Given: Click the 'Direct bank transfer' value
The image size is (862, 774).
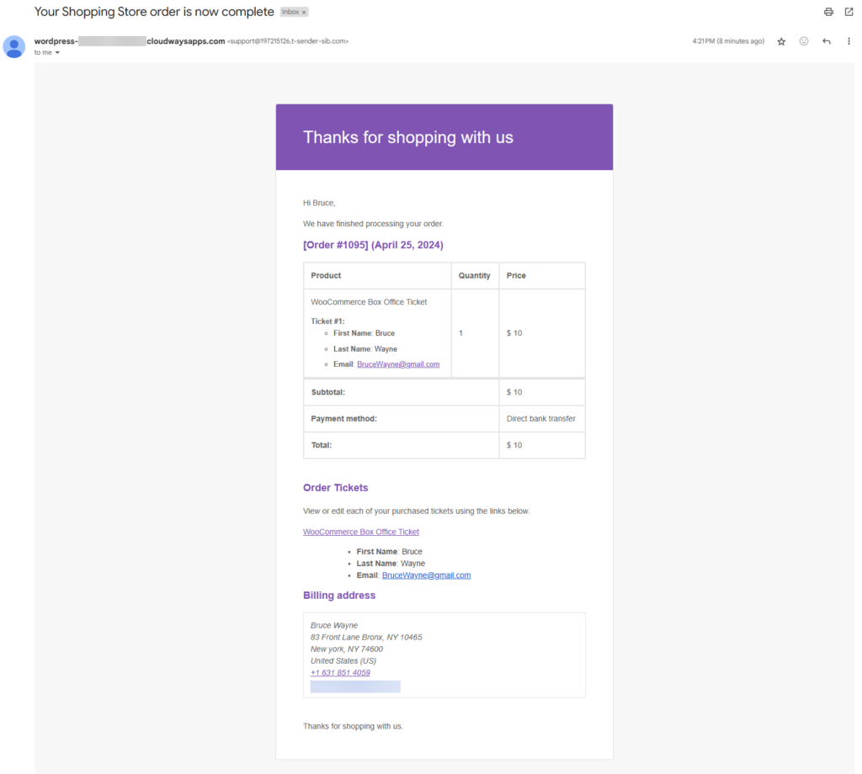Looking at the screenshot, I should 541,419.
